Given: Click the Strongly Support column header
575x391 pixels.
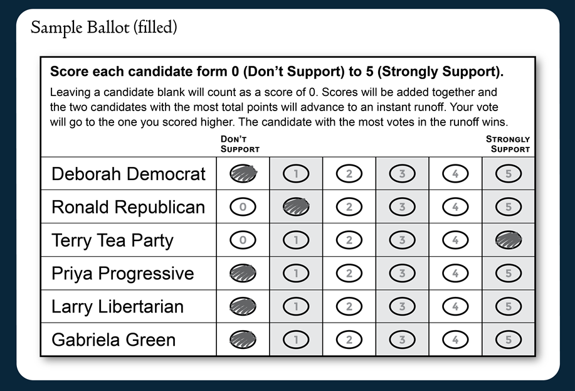Looking at the screenshot, I should [x=508, y=144].
